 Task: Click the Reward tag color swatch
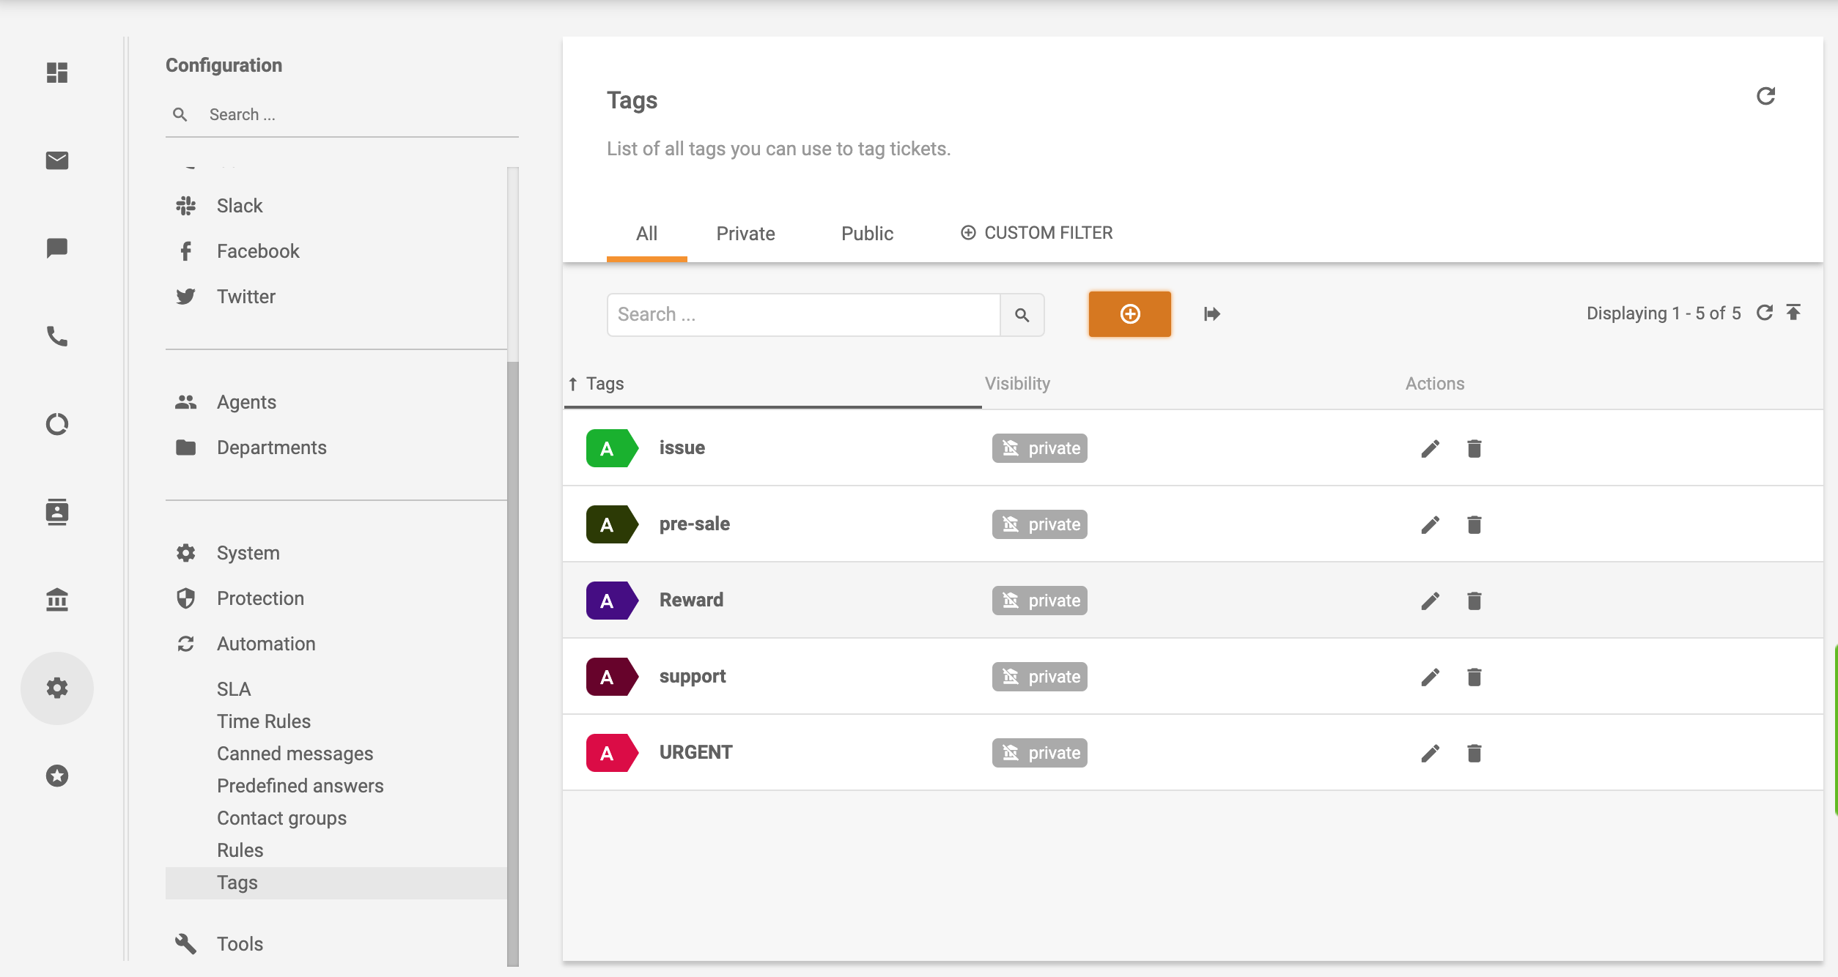608,601
